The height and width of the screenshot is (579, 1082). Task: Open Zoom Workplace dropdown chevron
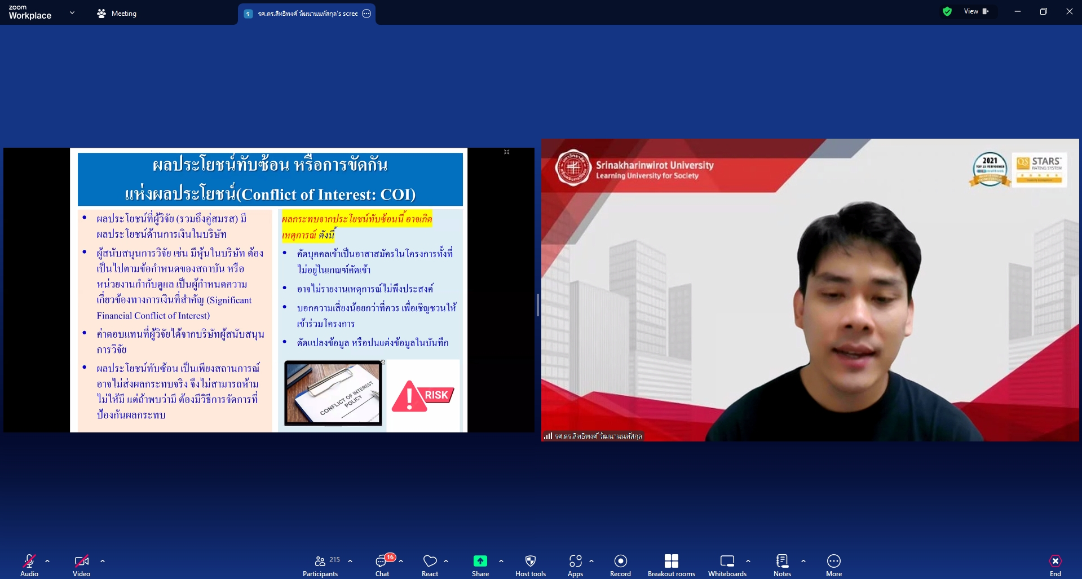pyautogui.click(x=72, y=12)
